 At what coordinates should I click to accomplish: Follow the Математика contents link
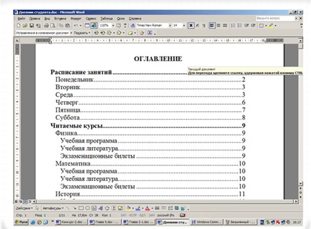point(150,163)
